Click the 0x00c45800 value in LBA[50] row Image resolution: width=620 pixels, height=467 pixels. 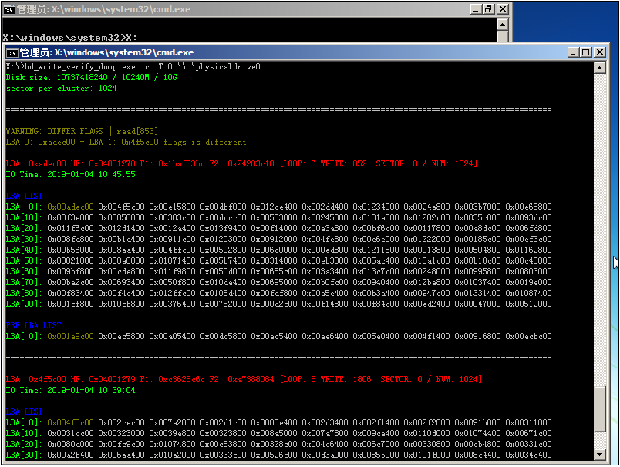click(528, 260)
